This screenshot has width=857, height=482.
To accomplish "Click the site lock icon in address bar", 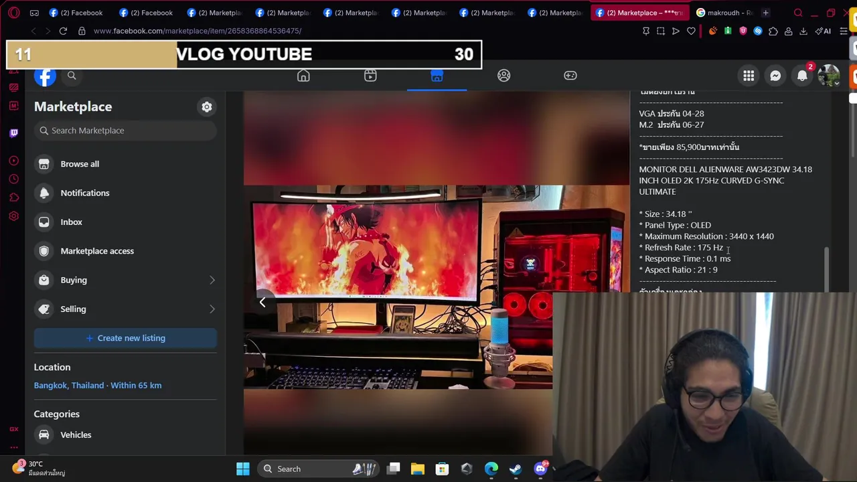I will [x=82, y=31].
